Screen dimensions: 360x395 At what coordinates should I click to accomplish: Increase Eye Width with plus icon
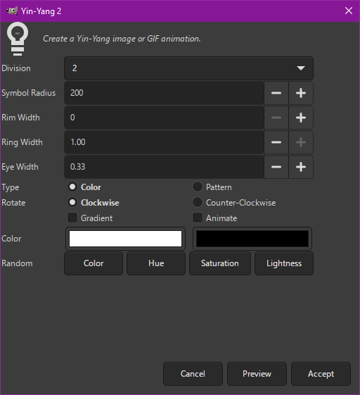coord(301,167)
